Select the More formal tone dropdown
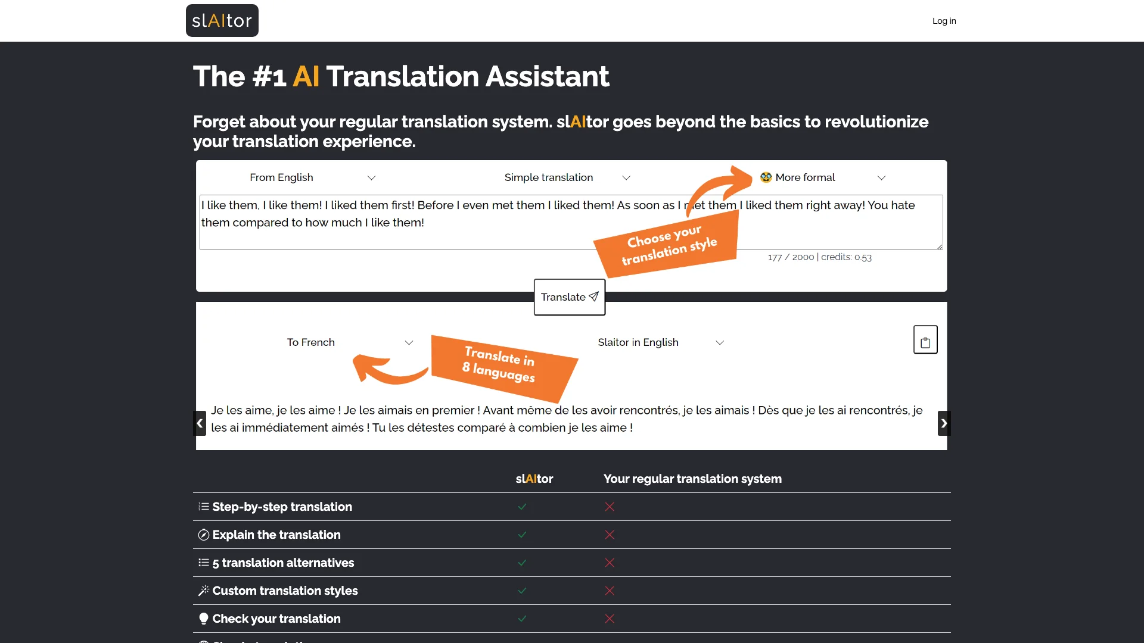 pyautogui.click(x=822, y=177)
